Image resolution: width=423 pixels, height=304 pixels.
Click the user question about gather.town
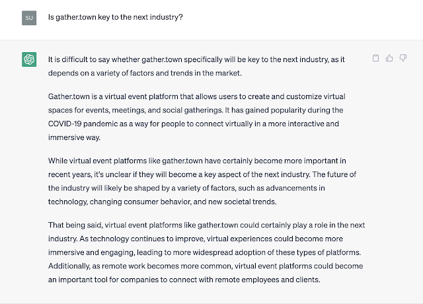coord(116,17)
